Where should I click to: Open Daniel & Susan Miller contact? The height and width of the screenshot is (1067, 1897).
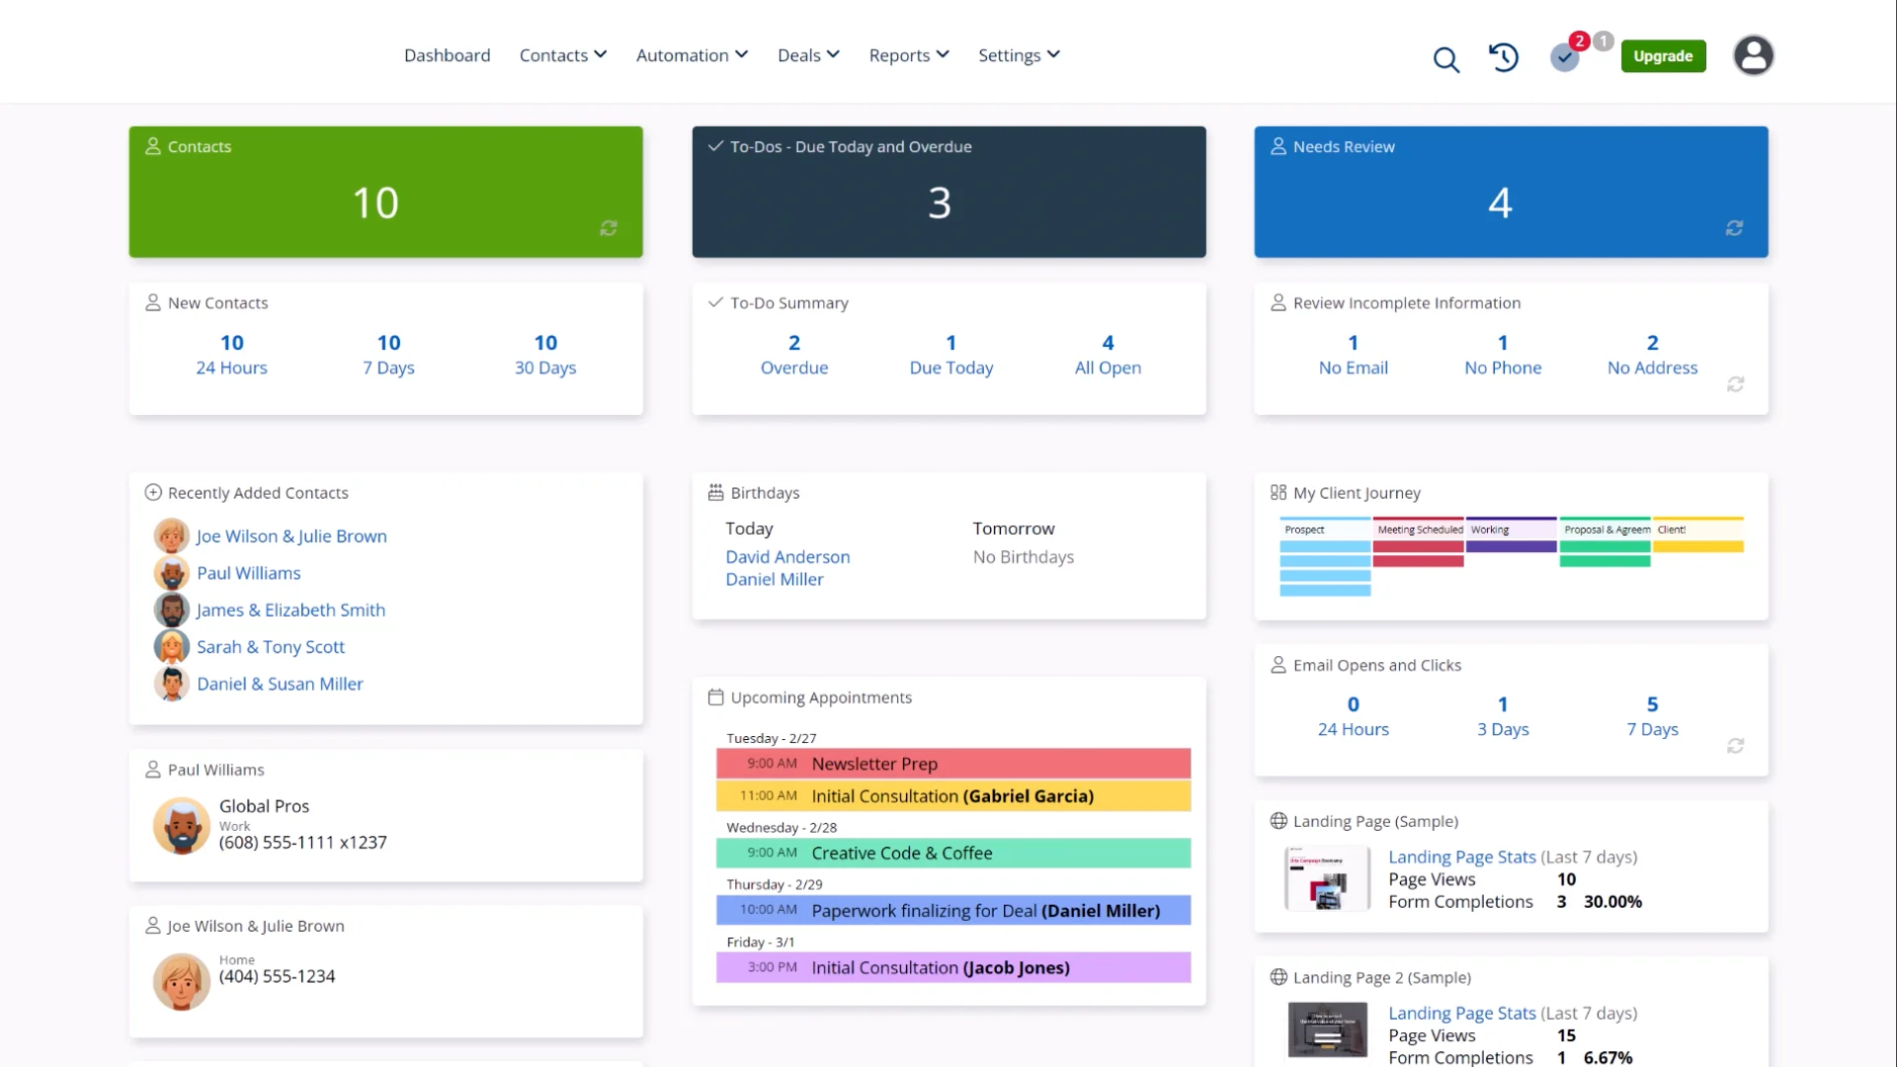280,684
